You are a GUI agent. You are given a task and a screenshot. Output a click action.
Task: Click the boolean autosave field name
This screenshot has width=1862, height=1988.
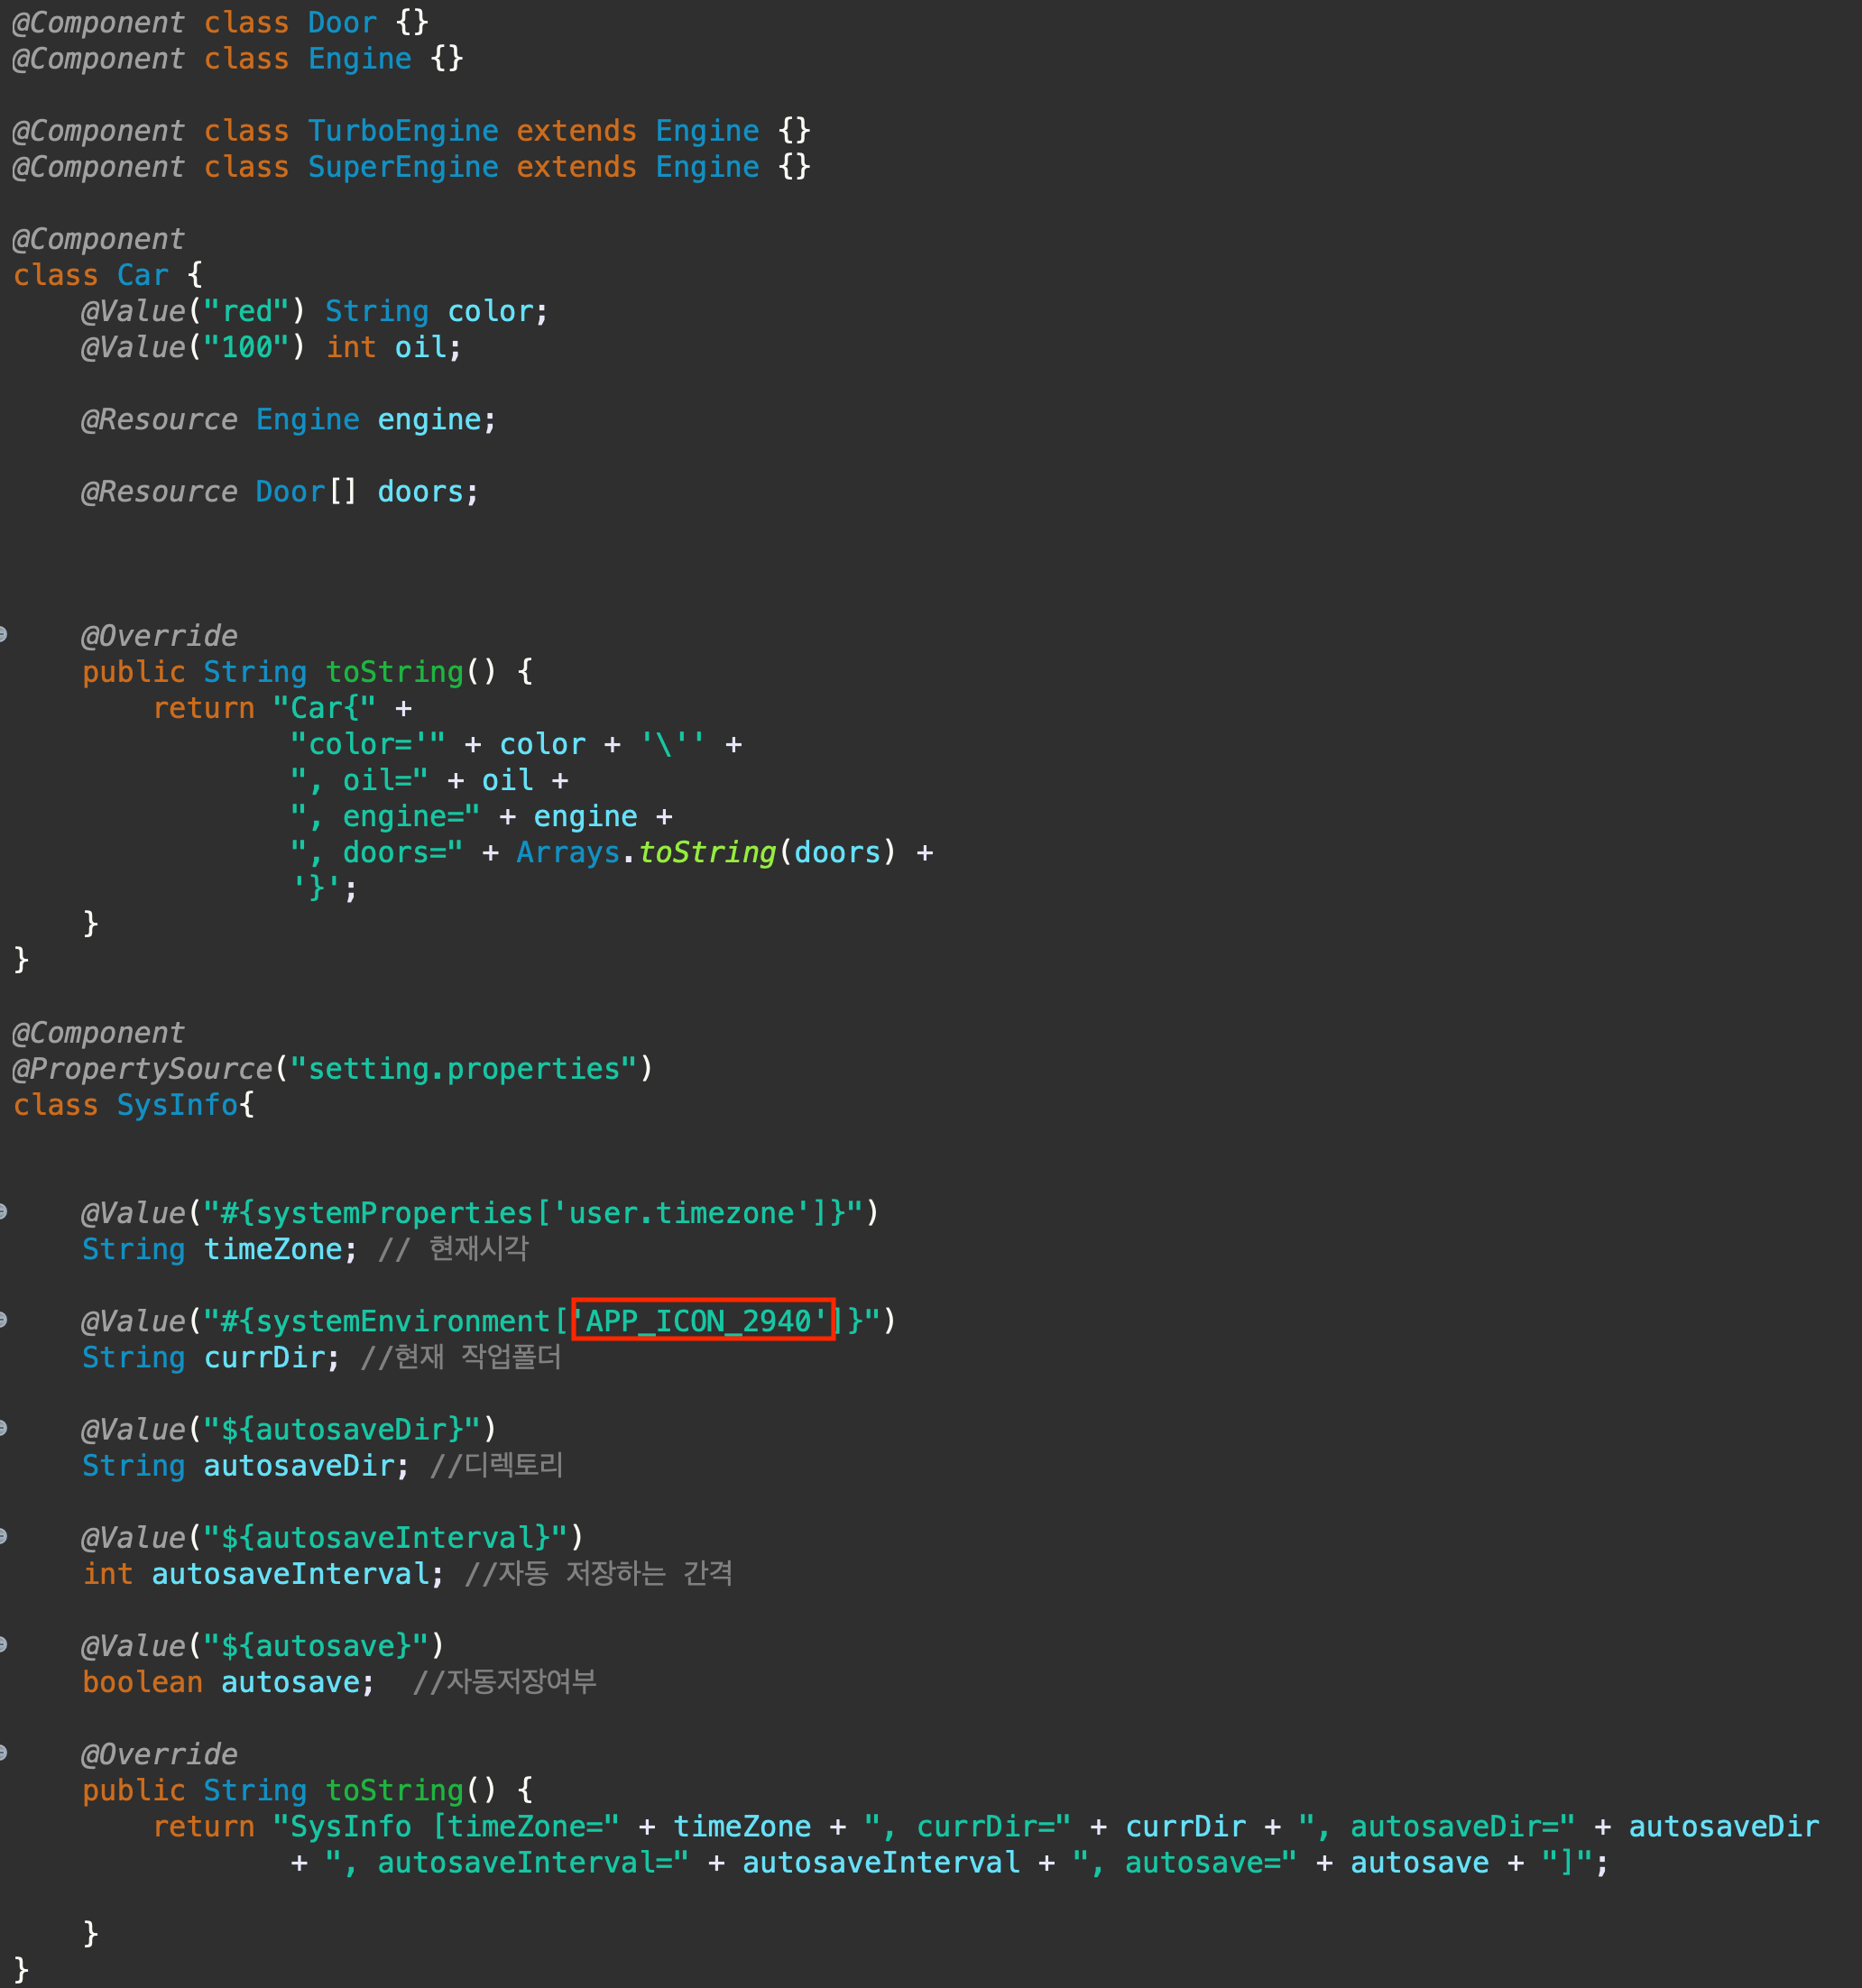pyautogui.click(x=289, y=1682)
